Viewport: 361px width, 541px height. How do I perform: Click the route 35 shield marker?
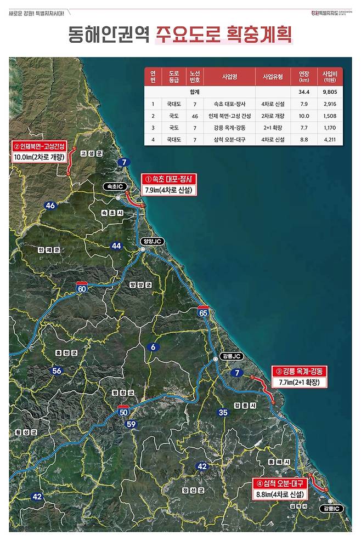point(223,412)
